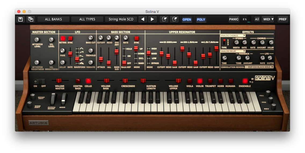Click the Save preset floppy icon
305x153 pixels.
tap(20, 19)
